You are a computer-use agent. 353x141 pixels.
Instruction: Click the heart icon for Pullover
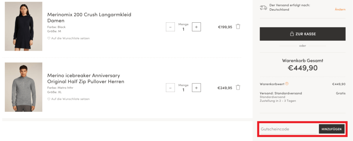49,99
